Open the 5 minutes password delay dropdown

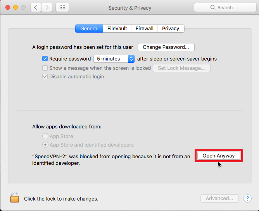114,59
